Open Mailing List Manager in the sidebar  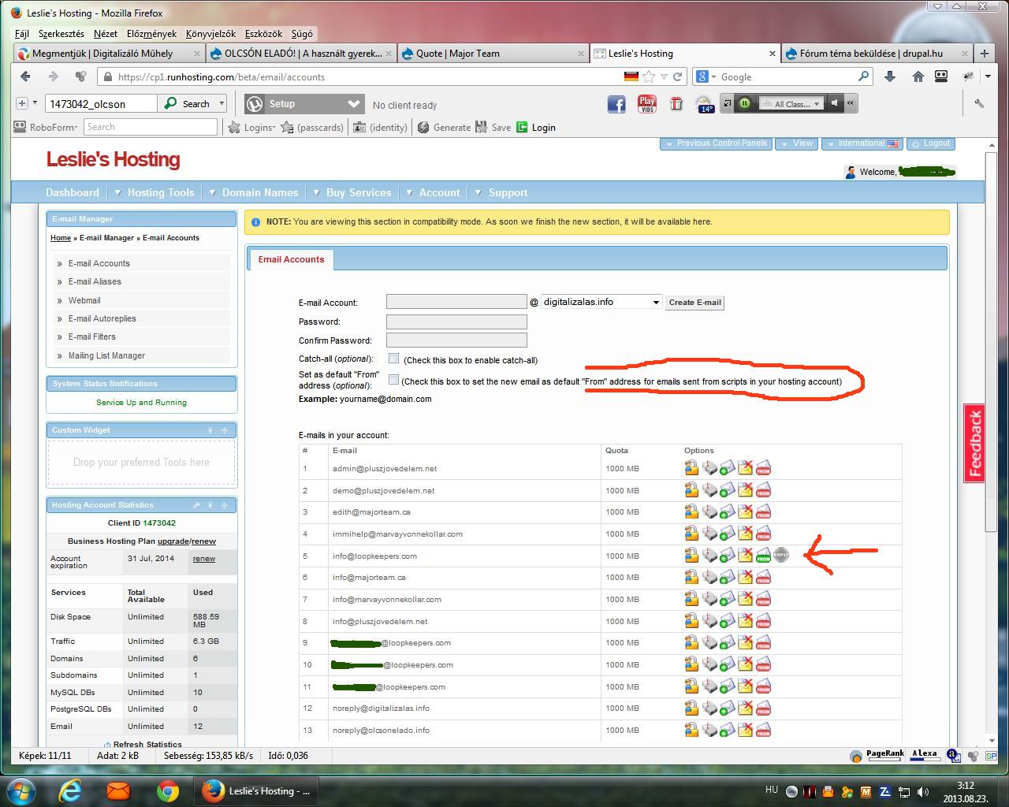(106, 355)
